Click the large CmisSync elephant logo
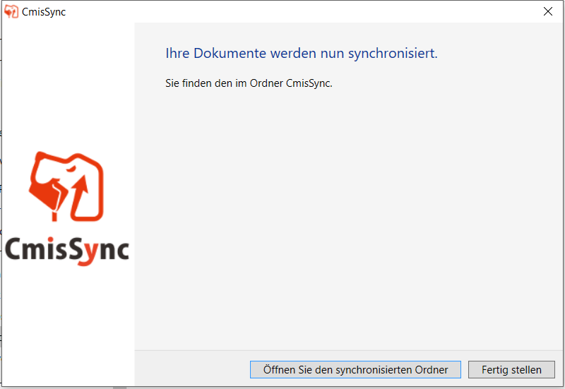 (x=66, y=186)
